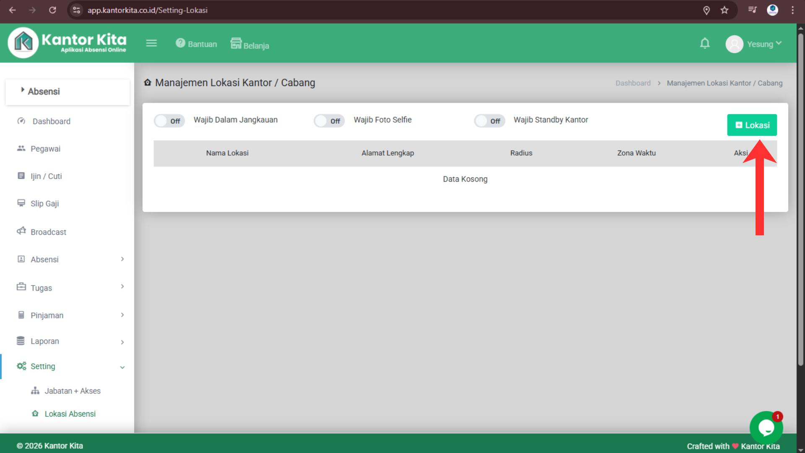805x453 pixels.
Task: Switch on Wajib Standby Kantor
Action: point(489,121)
